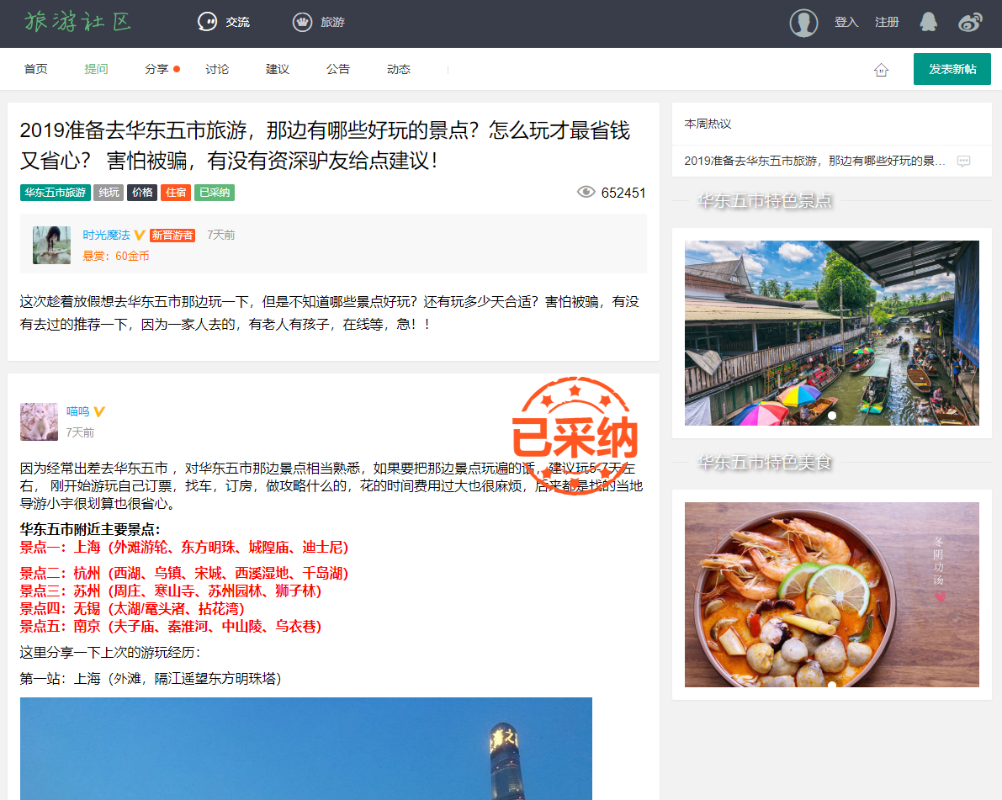Open the 公告 tab

[338, 69]
